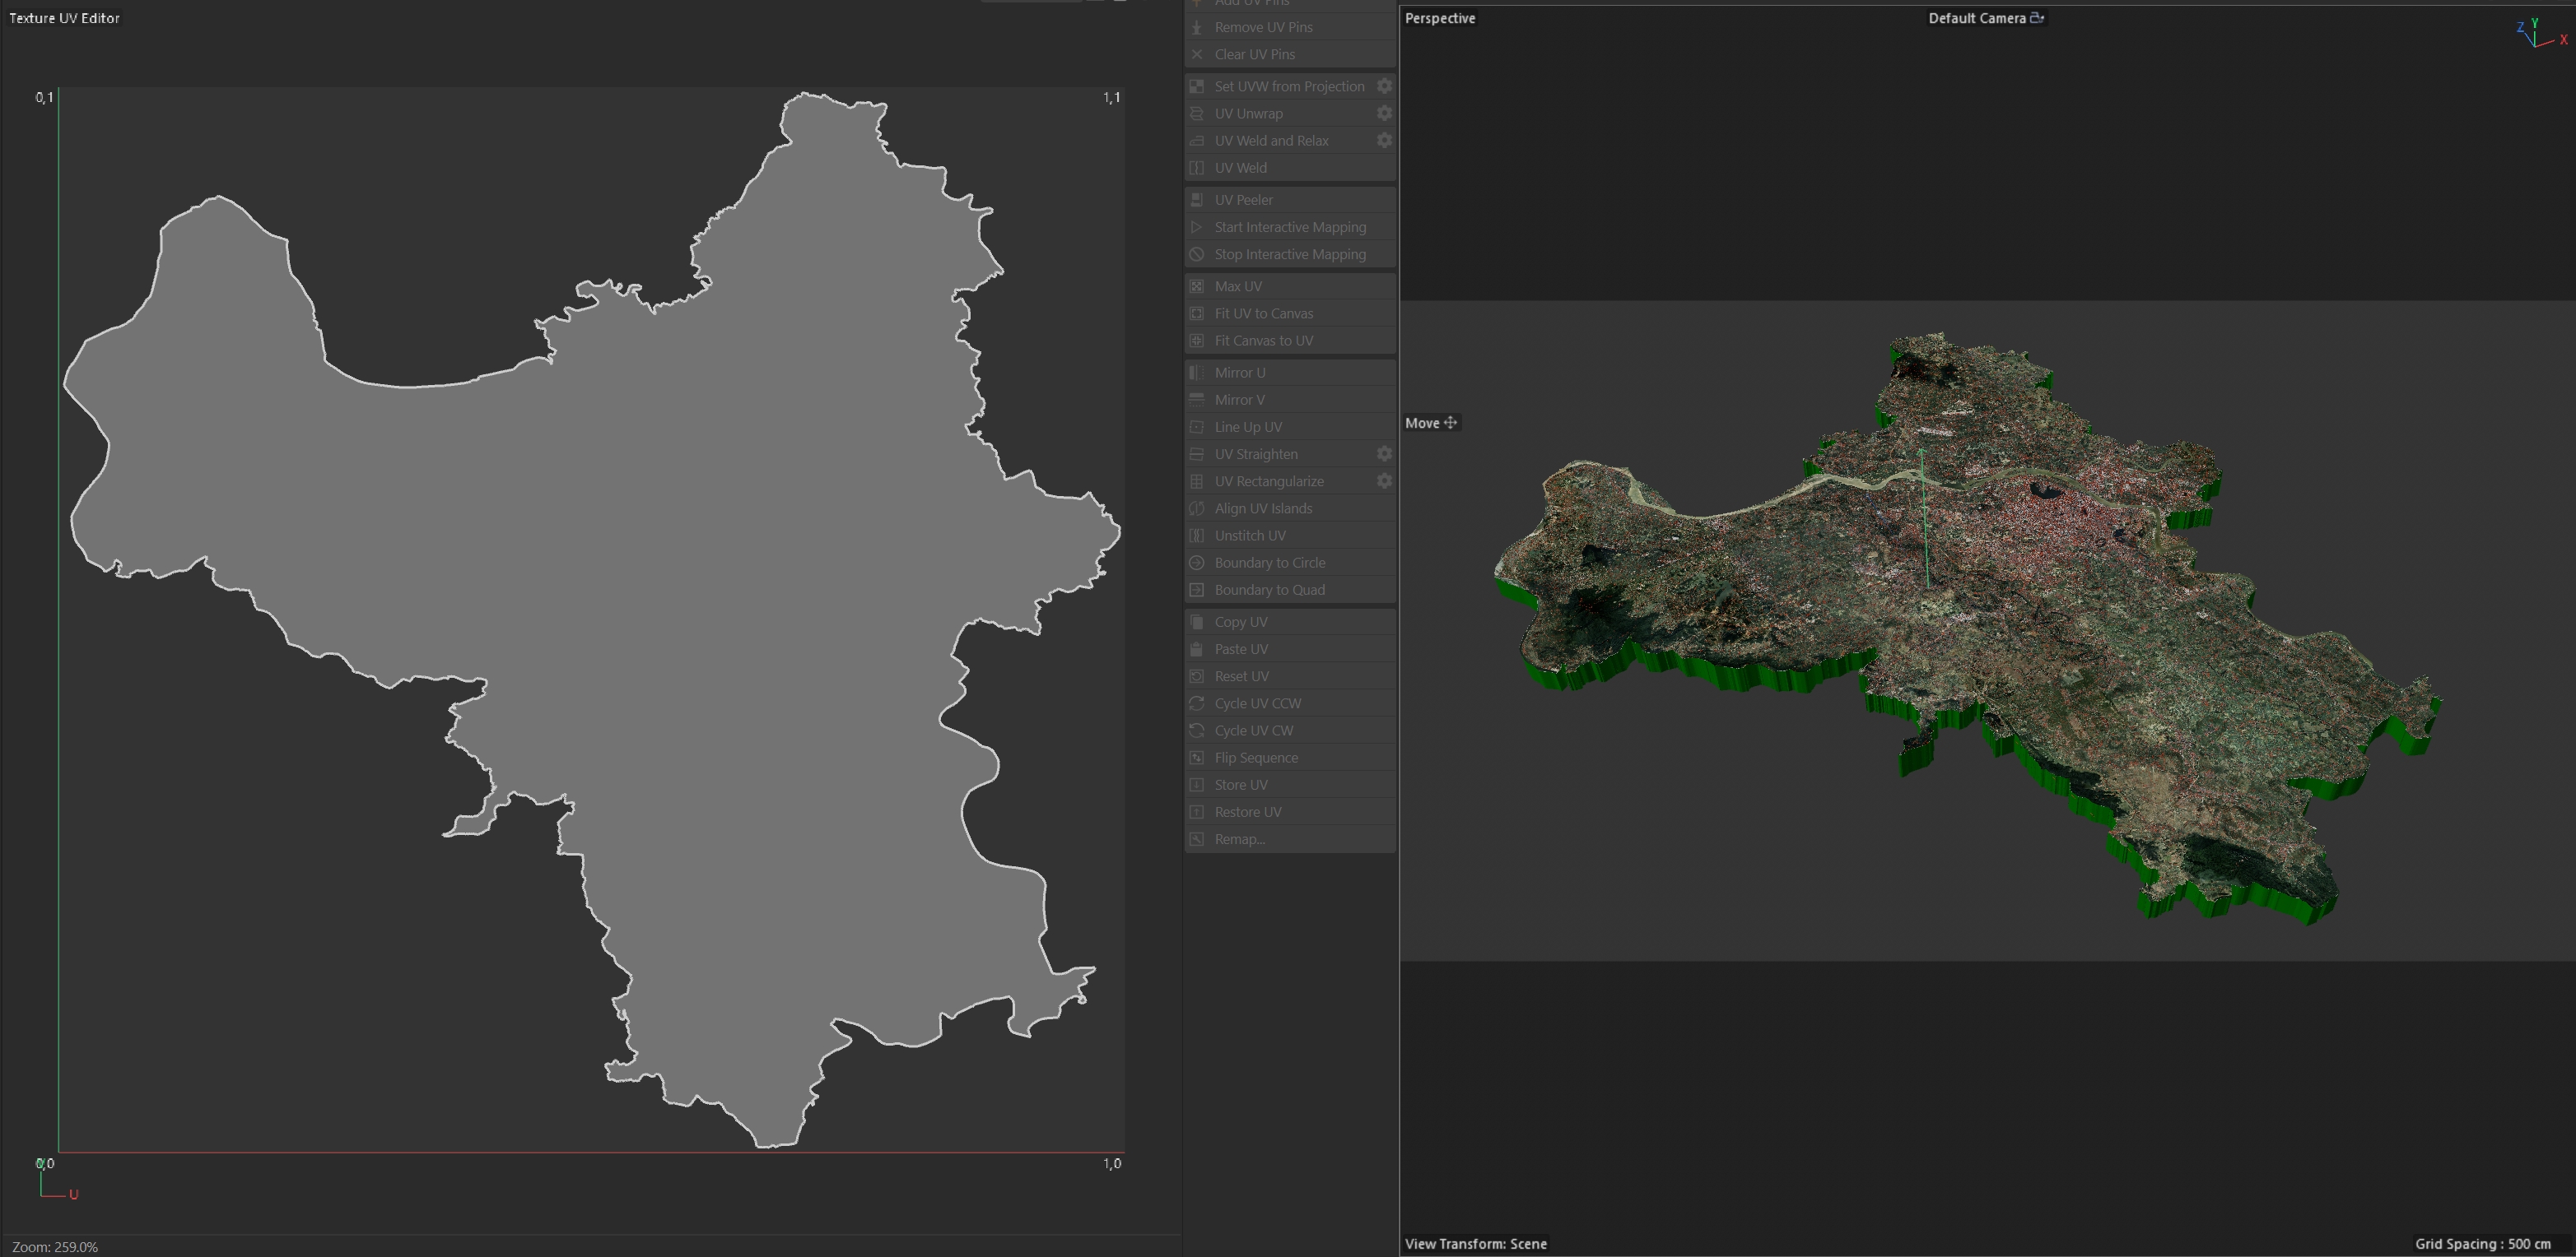Choose Start Interactive Mapping entry
This screenshot has width=2576, height=1257.
1289,227
